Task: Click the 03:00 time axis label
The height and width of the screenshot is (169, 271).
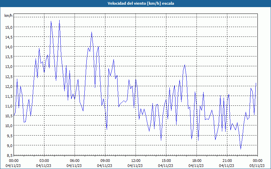Action: pyautogui.click(x=44, y=161)
